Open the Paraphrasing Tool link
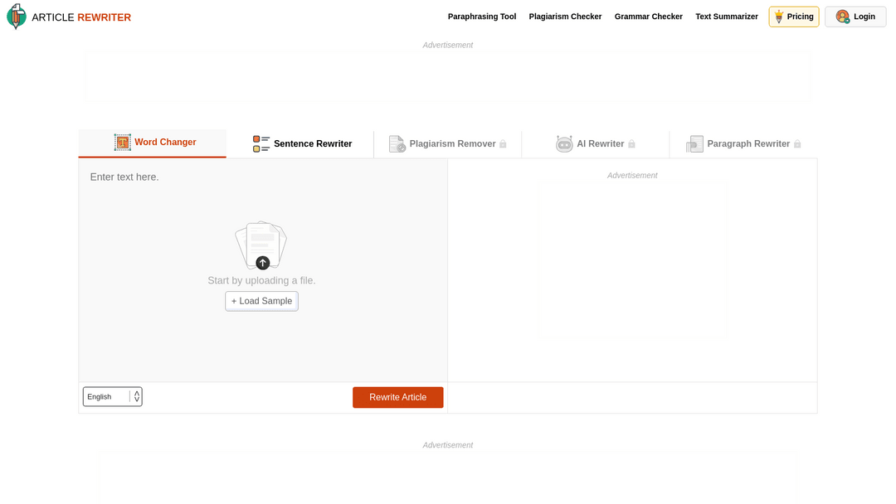 tap(481, 17)
